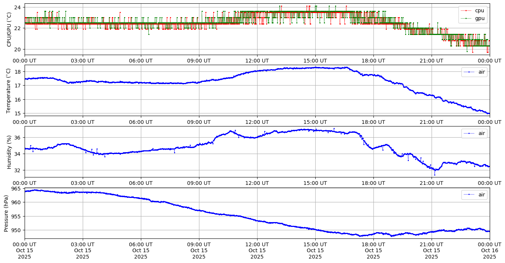
Task: Click the CPU/GPU (°C) y-axis label
Action: pyautogui.click(x=9, y=29)
